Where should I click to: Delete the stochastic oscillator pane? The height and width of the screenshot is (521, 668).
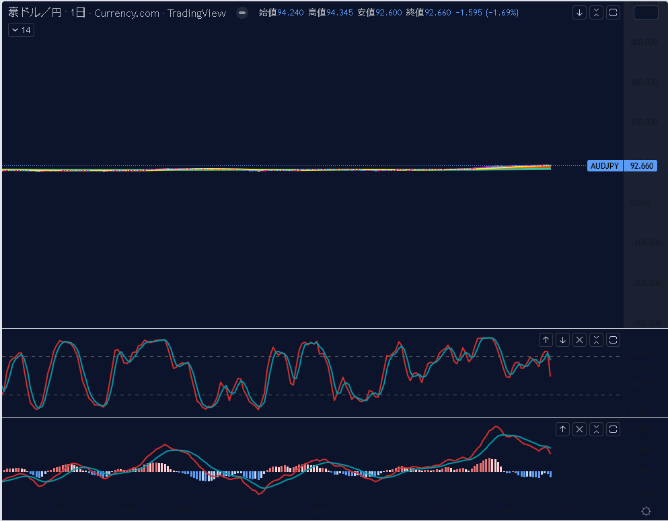click(579, 339)
